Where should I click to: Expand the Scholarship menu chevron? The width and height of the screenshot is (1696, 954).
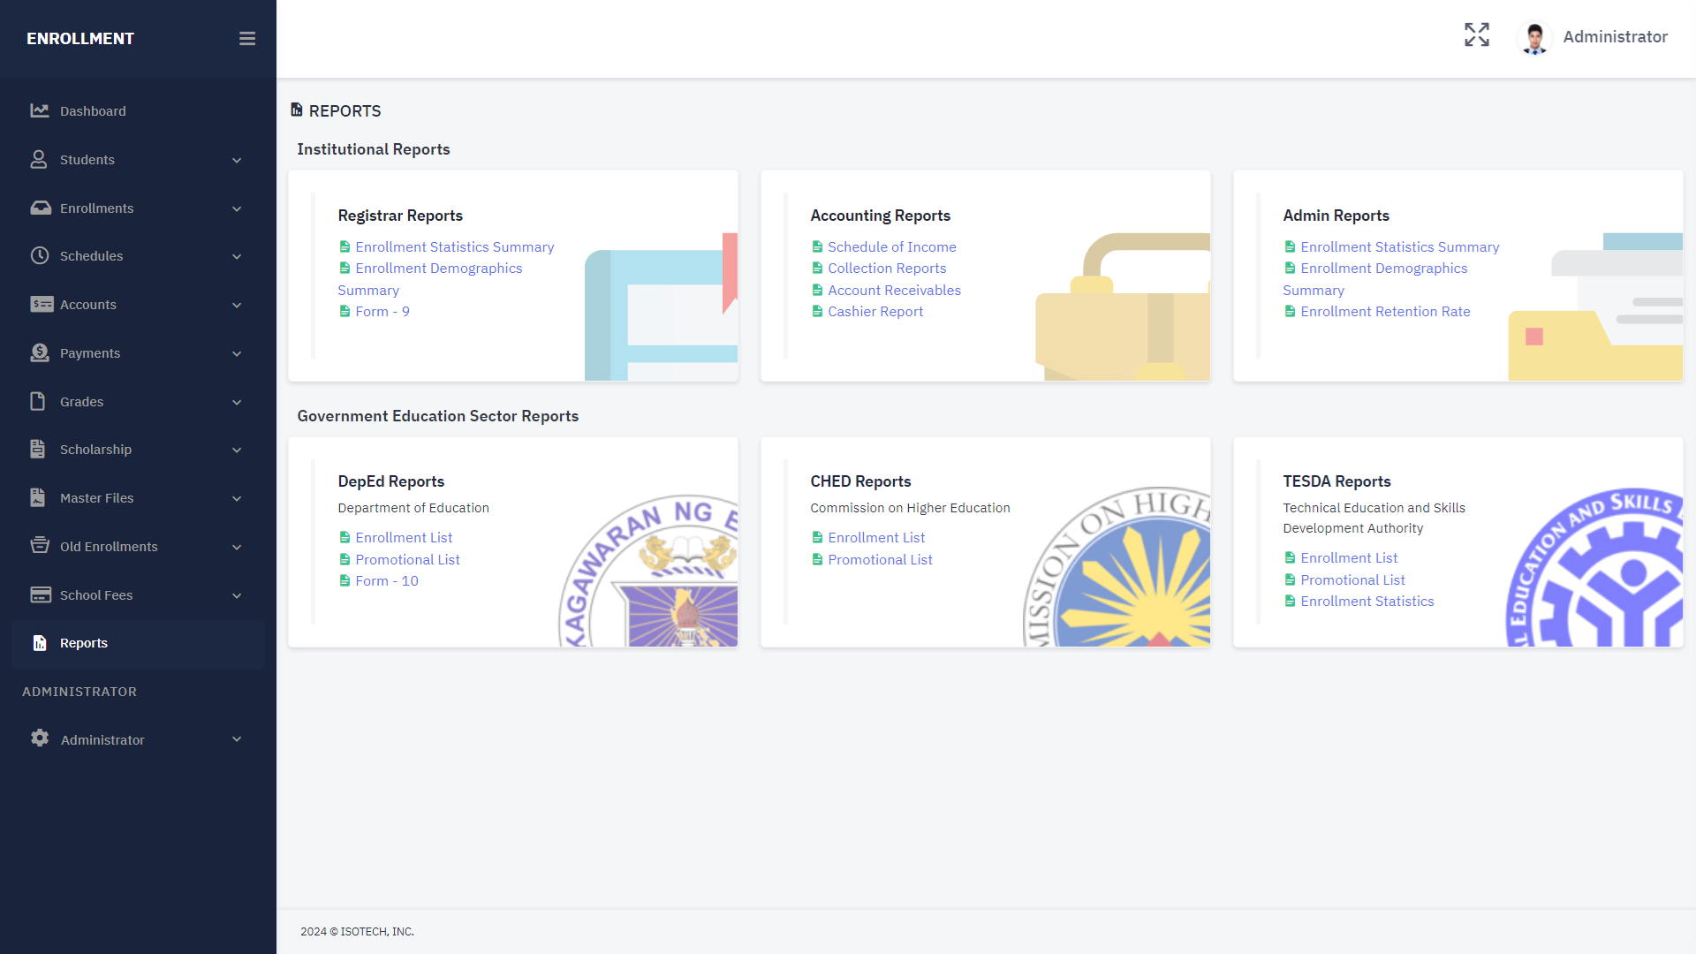(x=237, y=450)
